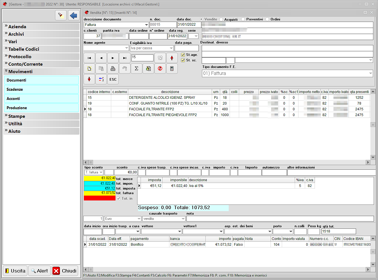378x280 pixels.
Task: Open the causale trasporto dropdown
Action: coord(183,219)
